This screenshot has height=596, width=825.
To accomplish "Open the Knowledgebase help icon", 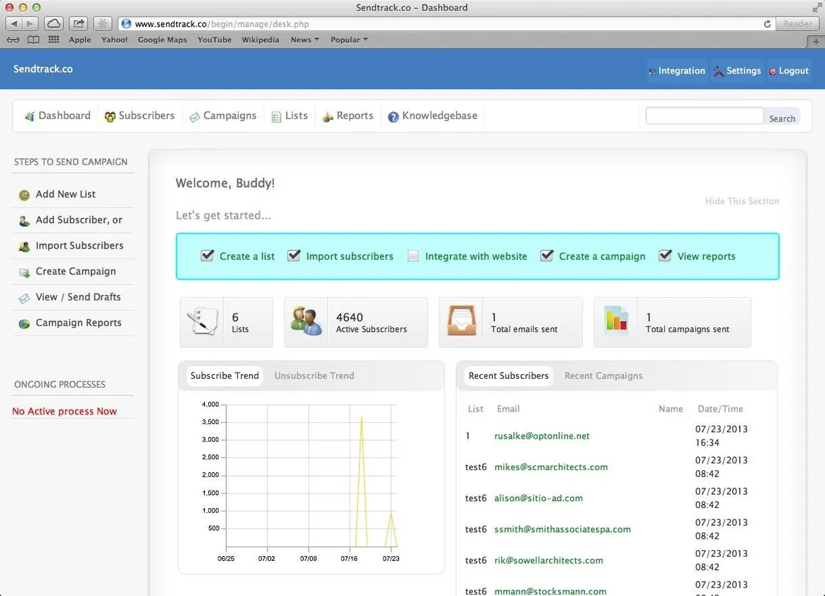I will tap(393, 117).
